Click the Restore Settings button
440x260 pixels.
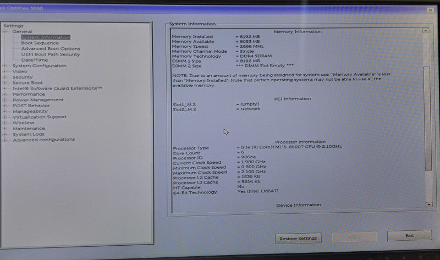pos(298,239)
